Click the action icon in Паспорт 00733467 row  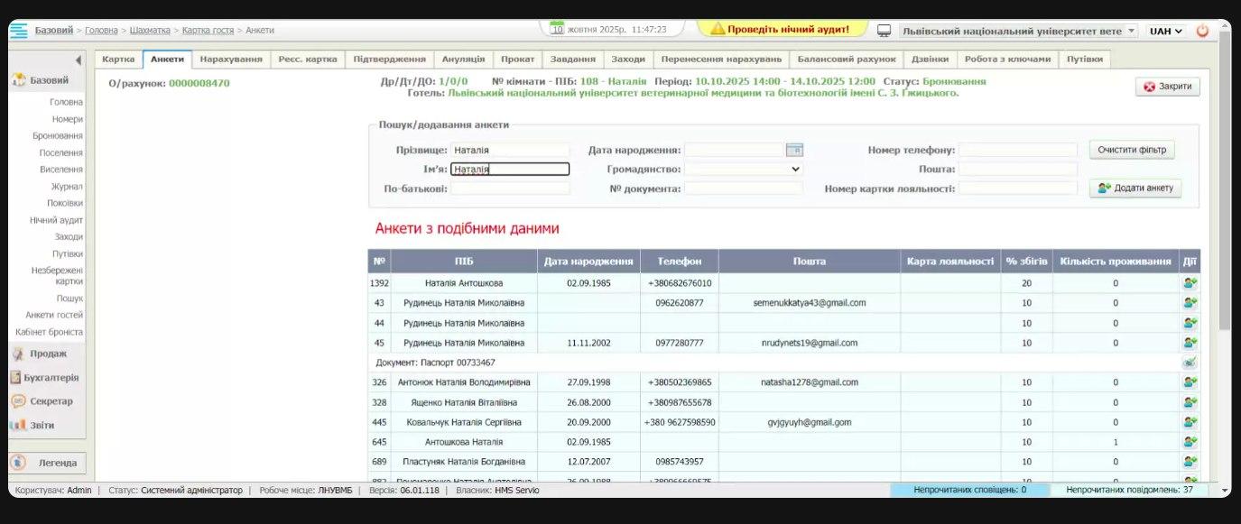coord(1190,363)
